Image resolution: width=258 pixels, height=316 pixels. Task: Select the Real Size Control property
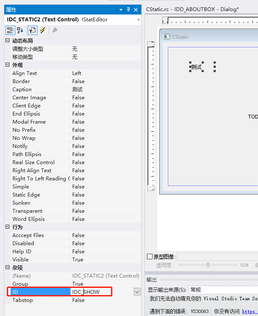click(76, 162)
